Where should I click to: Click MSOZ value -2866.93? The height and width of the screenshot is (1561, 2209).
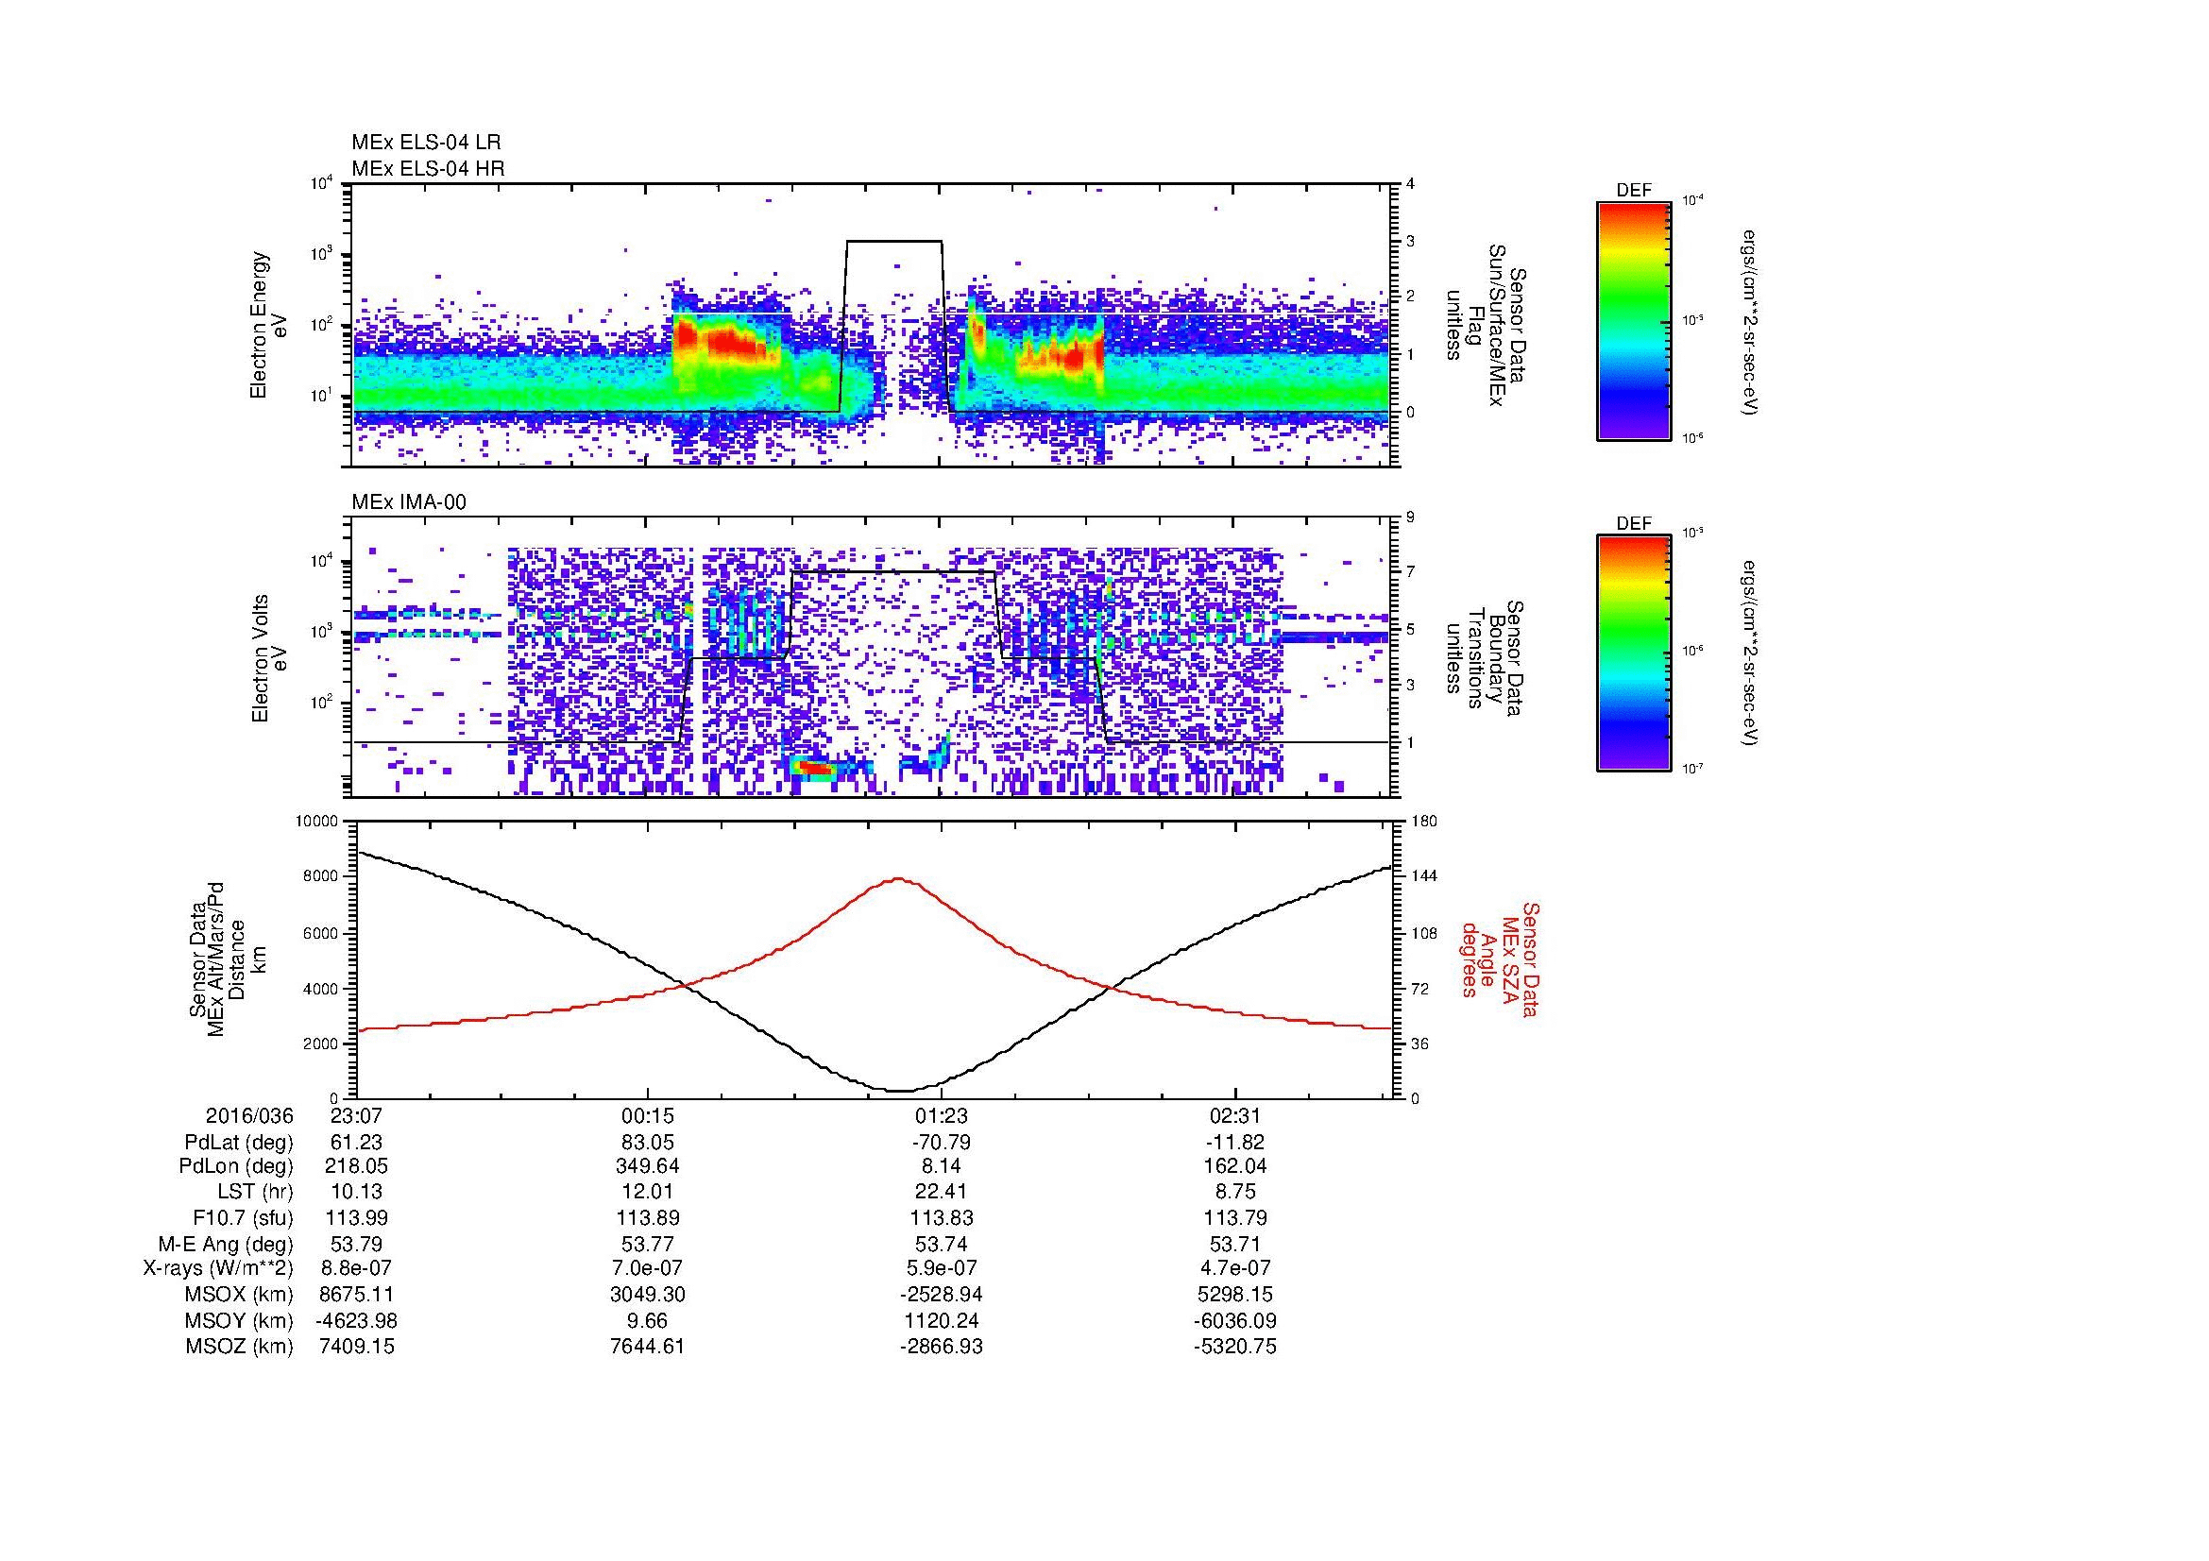click(x=942, y=1347)
